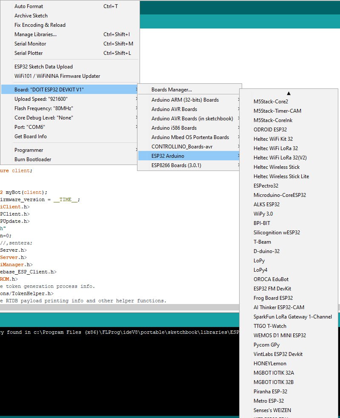This screenshot has height=418, width=340.
Task: Select Heltec Wireless Stick board
Action: (x=289, y=167)
